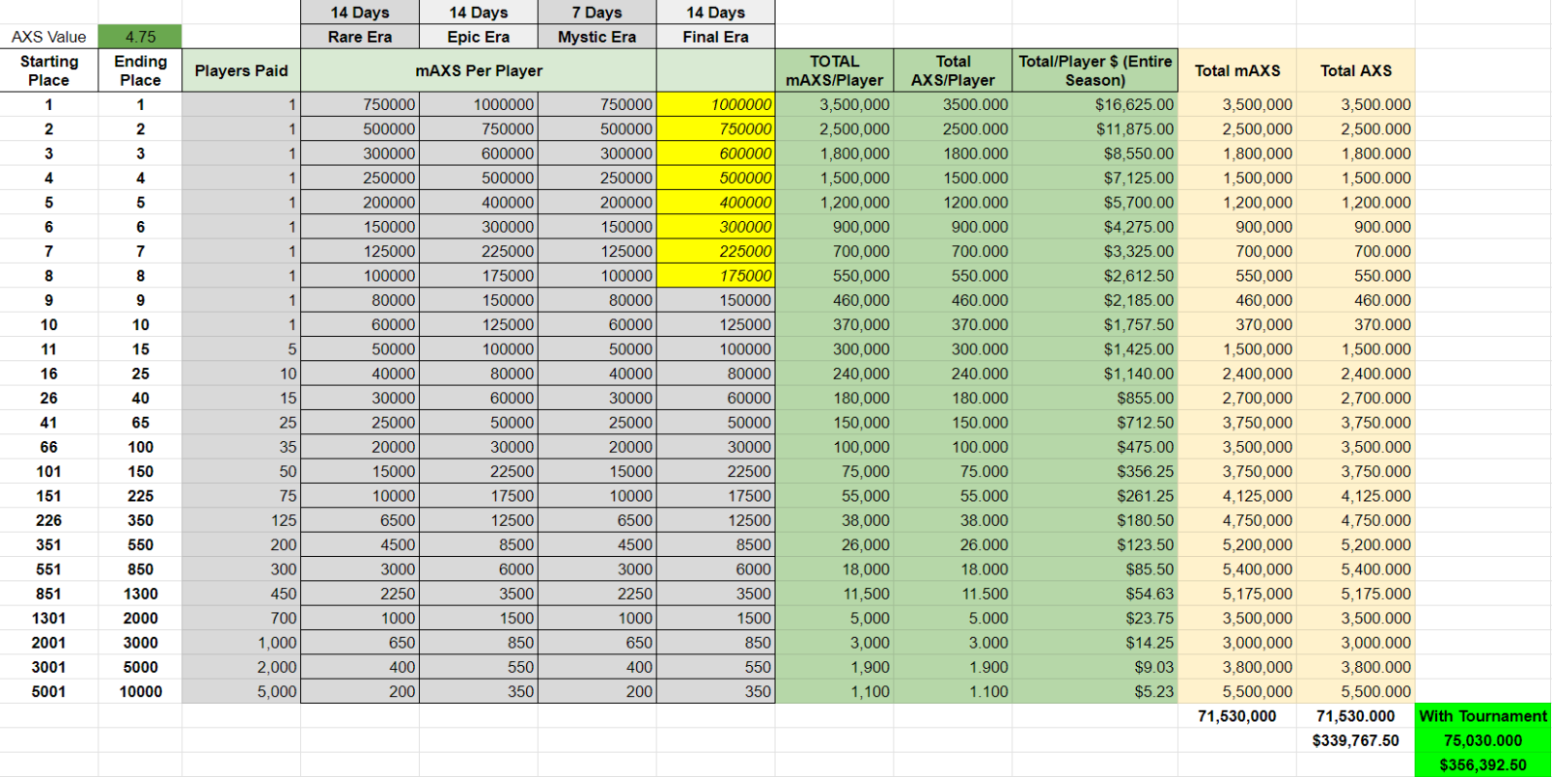This screenshot has width=1552, height=777.
Task: Select the yellow 750000 Final Era cell
Action: click(x=716, y=128)
